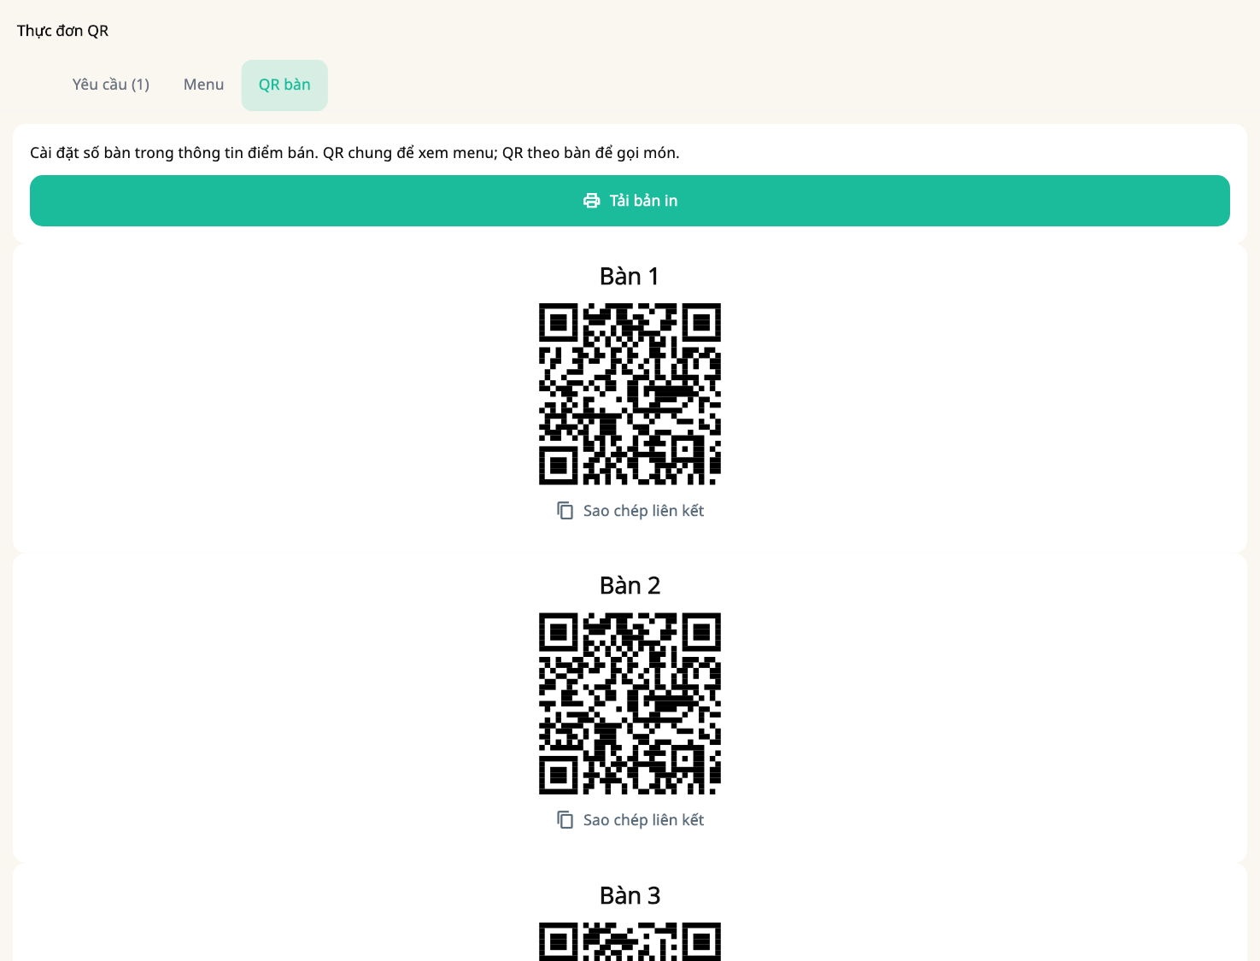Copy the link for Bàn 2
Image resolution: width=1260 pixels, height=961 pixels.
pyautogui.click(x=630, y=820)
